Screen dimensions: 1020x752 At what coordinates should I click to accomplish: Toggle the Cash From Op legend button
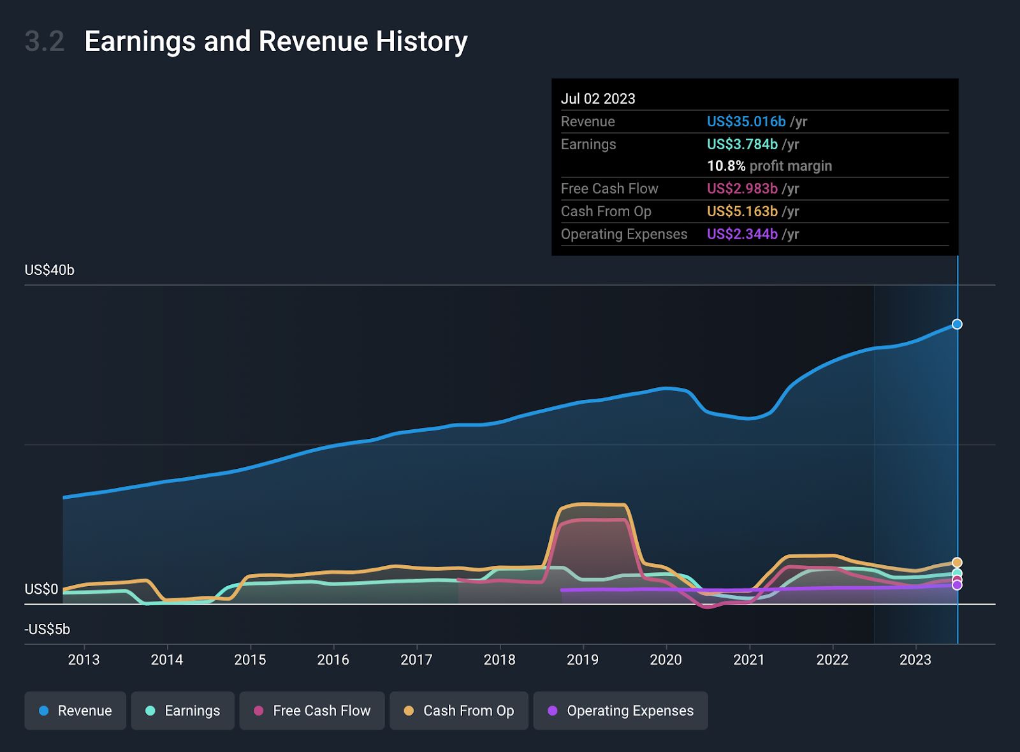tap(459, 711)
